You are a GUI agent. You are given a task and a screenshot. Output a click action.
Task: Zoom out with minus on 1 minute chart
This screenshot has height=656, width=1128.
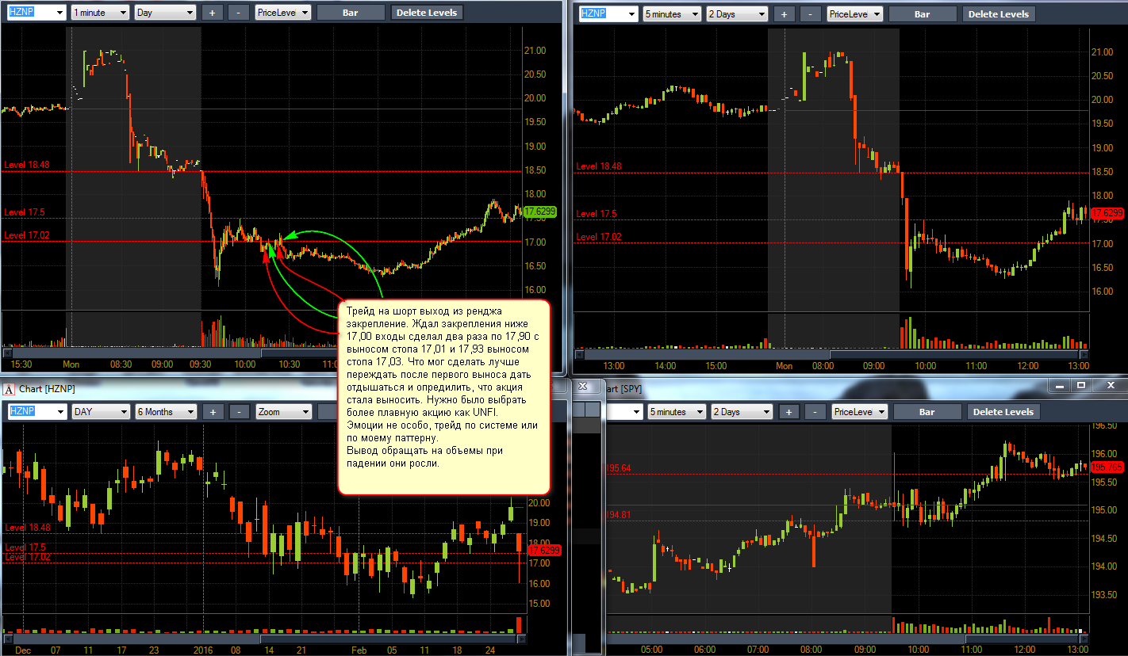click(x=238, y=13)
